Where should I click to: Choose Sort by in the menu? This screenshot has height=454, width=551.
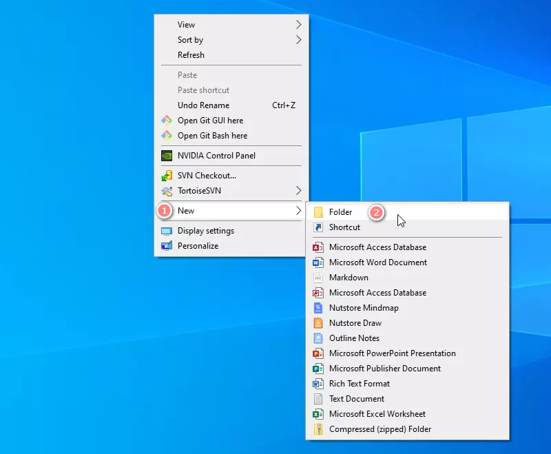pyautogui.click(x=231, y=40)
